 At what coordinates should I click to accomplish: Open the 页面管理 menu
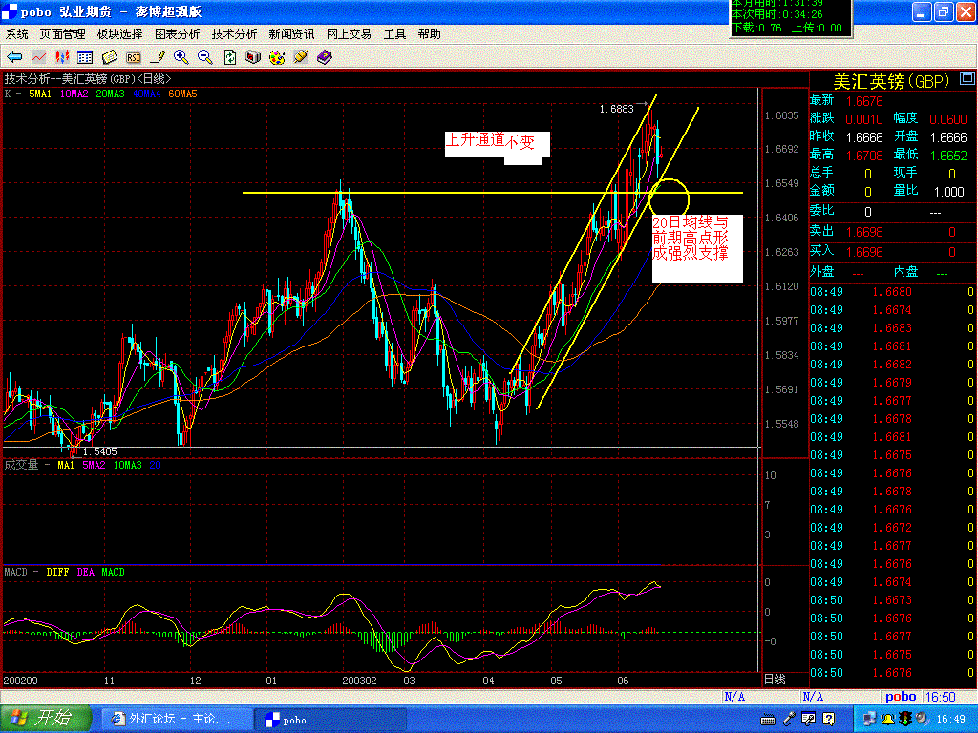point(62,34)
